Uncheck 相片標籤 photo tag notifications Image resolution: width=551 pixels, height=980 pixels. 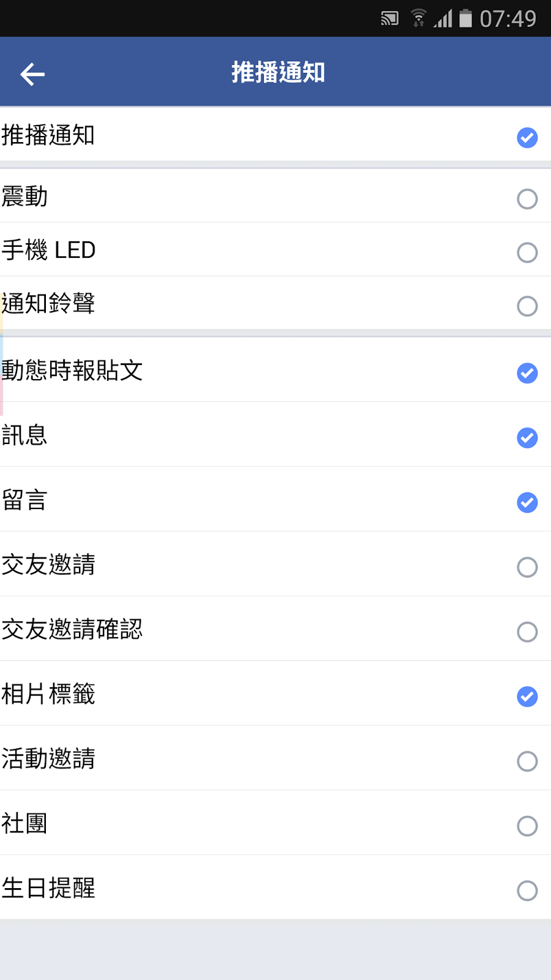(527, 696)
